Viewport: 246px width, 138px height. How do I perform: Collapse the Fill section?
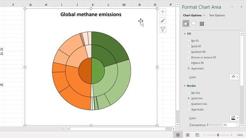coord(184,34)
